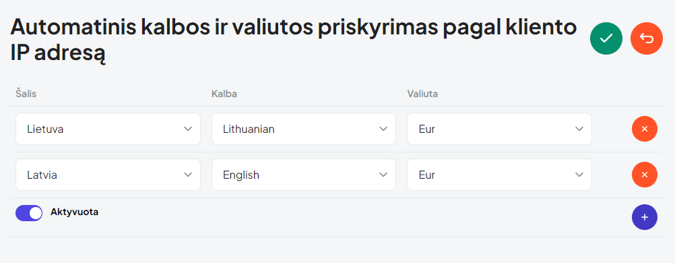675x263 pixels.
Task: Open the Lietuva country dropdown
Action: coord(108,129)
